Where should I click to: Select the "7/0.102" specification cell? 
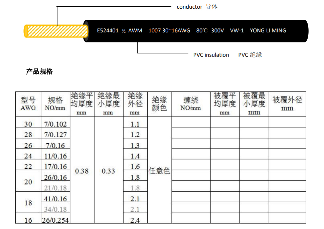coord(55,124)
